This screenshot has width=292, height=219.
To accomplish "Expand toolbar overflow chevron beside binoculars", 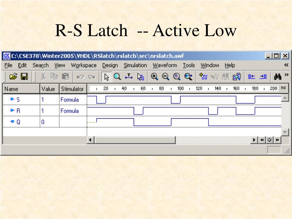I will pyautogui.click(x=286, y=75).
